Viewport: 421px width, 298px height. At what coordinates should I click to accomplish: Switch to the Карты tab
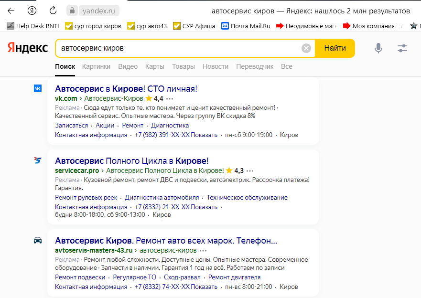pyautogui.click(x=155, y=66)
